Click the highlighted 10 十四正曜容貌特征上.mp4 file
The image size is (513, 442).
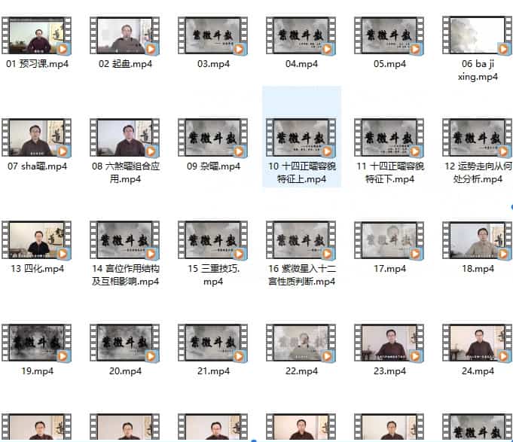pos(301,139)
